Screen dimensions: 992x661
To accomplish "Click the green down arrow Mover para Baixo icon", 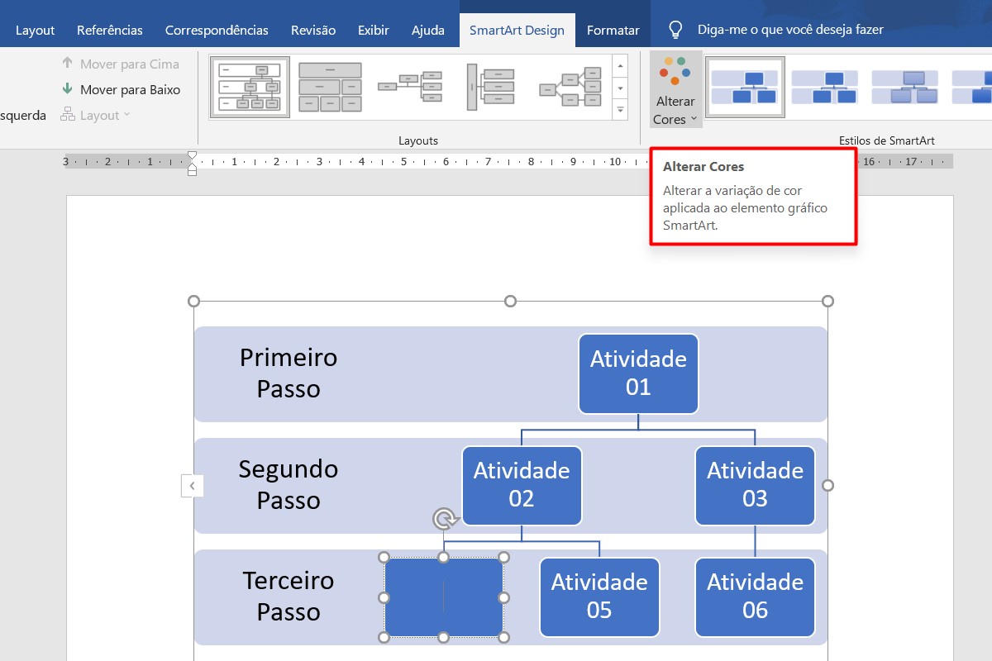I will 68,89.
